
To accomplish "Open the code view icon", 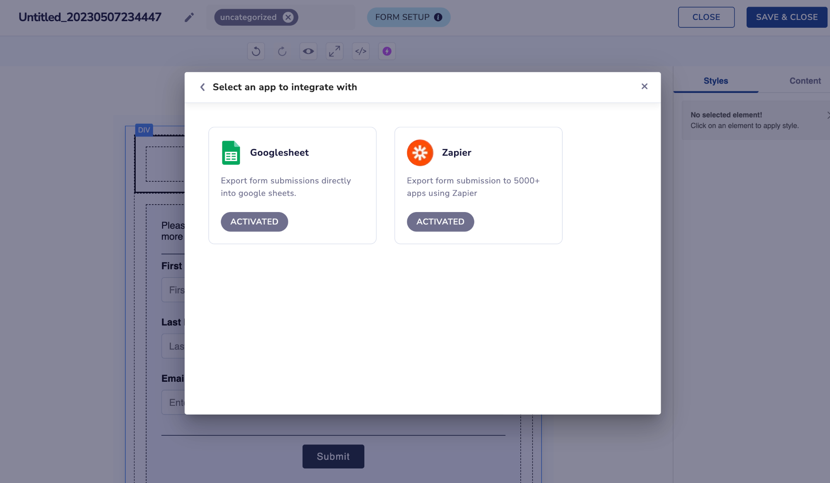I will [361, 51].
